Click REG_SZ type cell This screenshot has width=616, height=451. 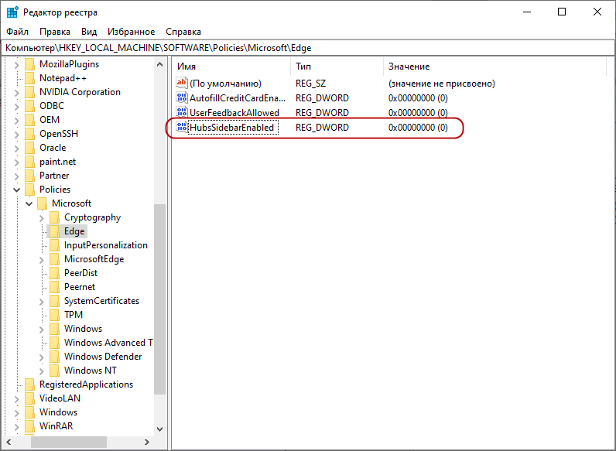[x=311, y=84]
